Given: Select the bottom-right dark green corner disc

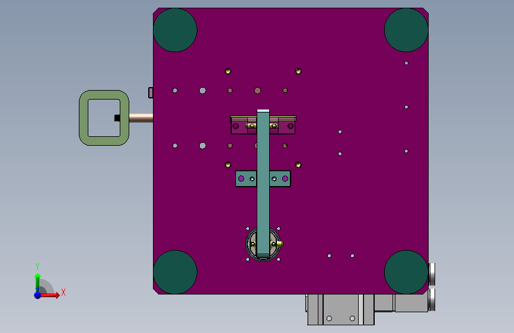Looking at the screenshot, I should point(406,272).
